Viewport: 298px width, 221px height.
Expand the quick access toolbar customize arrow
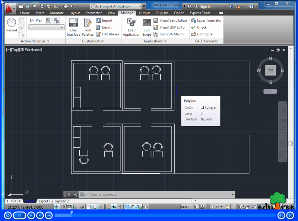[144, 6]
